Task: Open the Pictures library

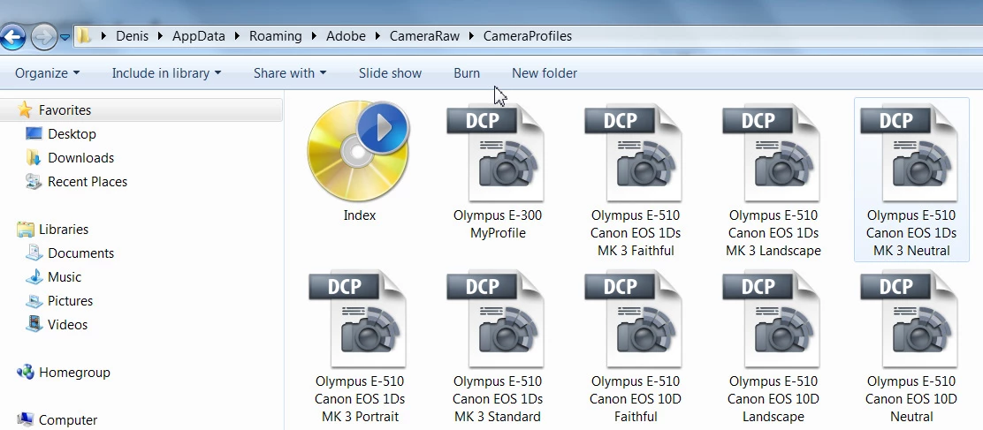Action: click(x=70, y=300)
